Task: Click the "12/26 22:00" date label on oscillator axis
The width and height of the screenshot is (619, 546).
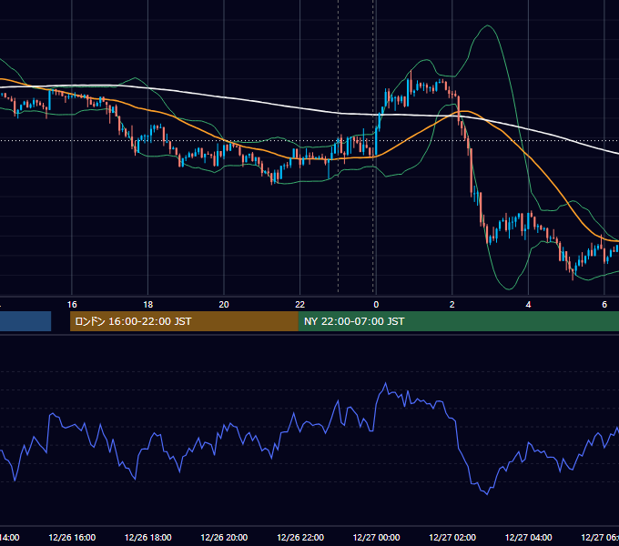Action: [300, 537]
